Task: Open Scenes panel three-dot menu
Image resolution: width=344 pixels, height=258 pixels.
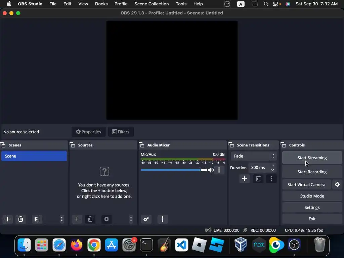Action: (x=62, y=219)
